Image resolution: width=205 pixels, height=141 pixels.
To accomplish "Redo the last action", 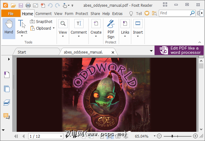I will point(58,6).
